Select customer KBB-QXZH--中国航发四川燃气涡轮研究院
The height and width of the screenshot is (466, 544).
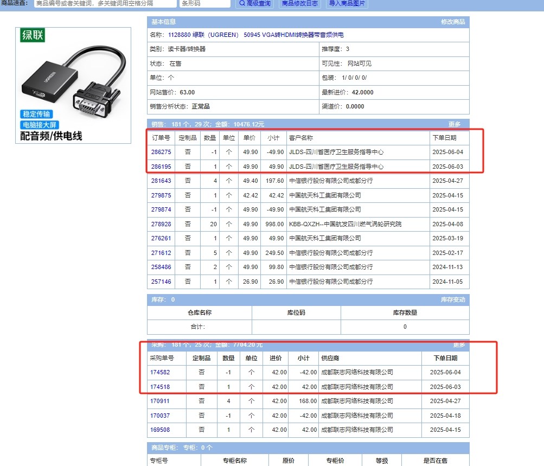[345, 224]
